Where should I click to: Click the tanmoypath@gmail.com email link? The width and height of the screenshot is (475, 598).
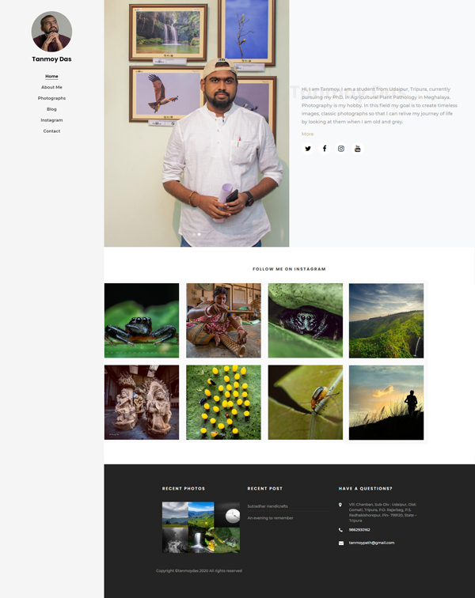pos(371,543)
